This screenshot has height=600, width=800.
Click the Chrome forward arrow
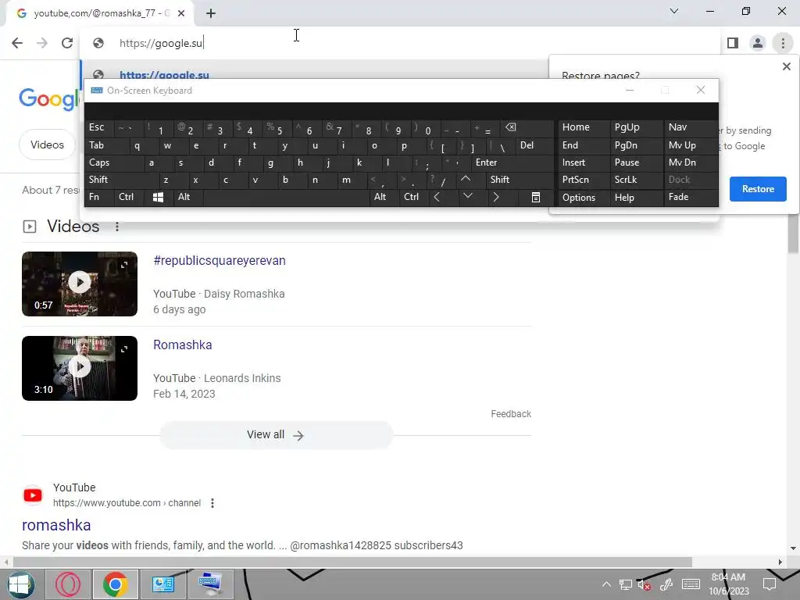pyautogui.click(x=42, y=43)
